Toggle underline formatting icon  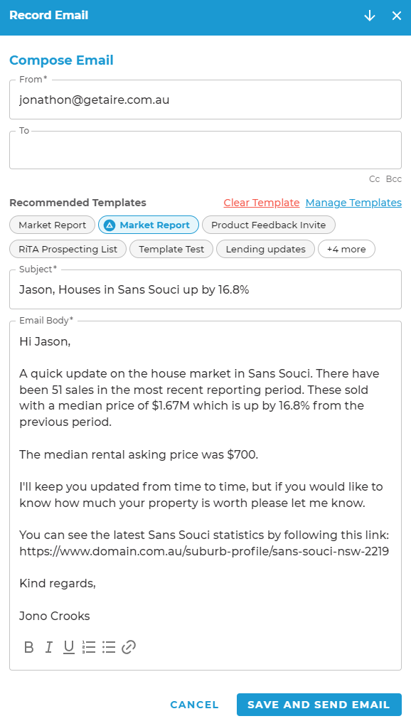click(69, 647)
